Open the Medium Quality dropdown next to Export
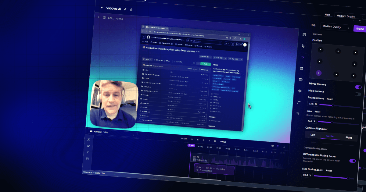This screenshot has width=366, height=192. click(x=336, y=27)
